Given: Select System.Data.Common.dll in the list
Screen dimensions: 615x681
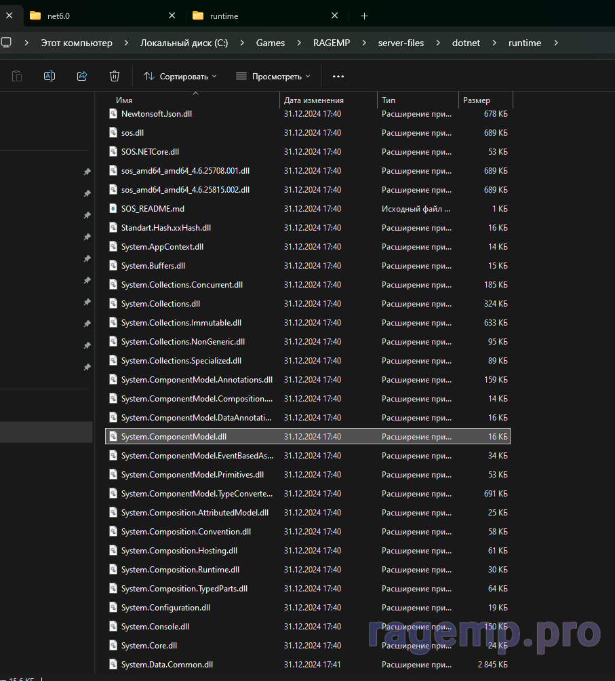Looking at the screenshot, I should click(167, 665).
